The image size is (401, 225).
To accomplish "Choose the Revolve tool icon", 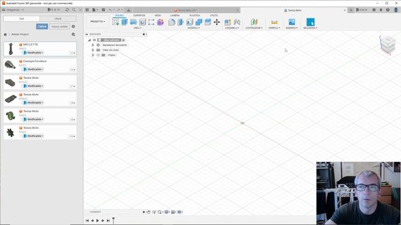I will click(x=133, y=22).
